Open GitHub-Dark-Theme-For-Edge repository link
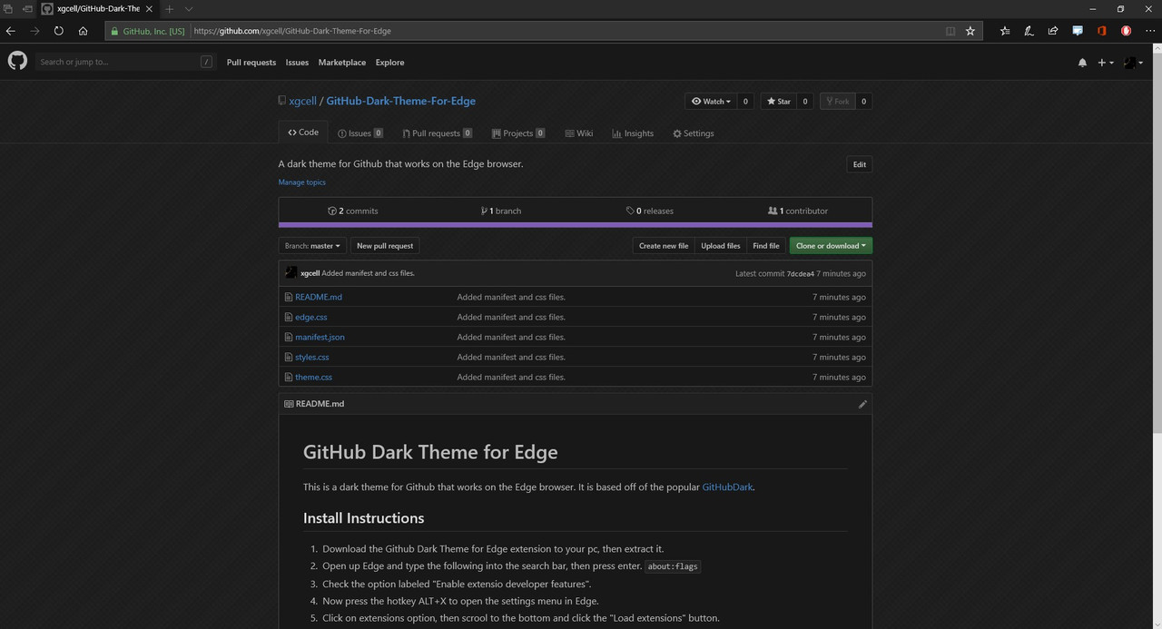 (400, 101)
